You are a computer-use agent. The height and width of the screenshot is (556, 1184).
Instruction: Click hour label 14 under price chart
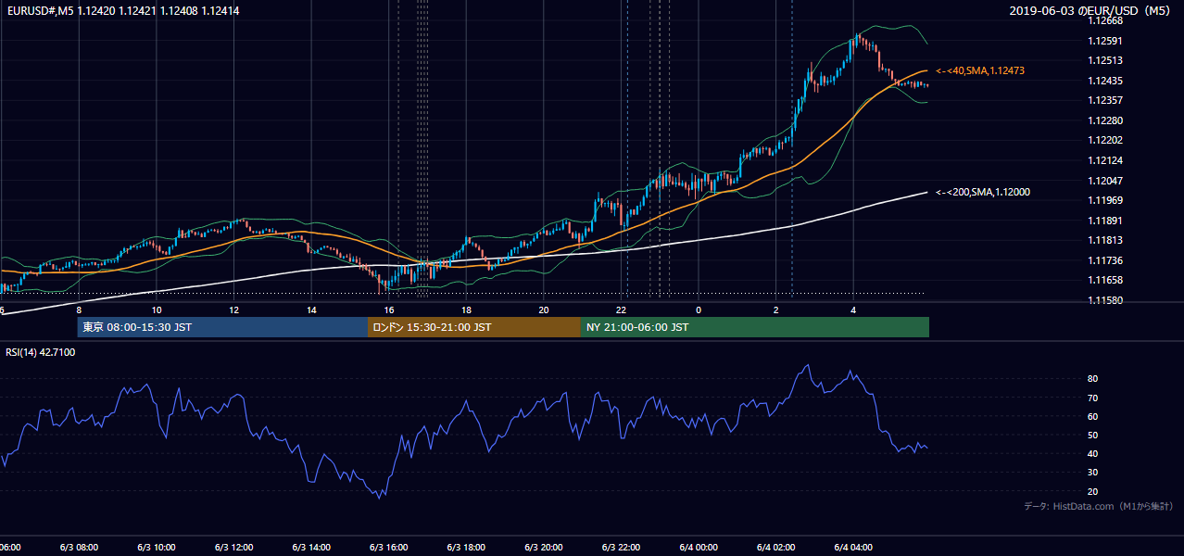[312, 310]
